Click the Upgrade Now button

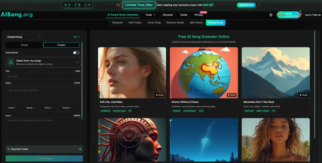coord(246,5)
